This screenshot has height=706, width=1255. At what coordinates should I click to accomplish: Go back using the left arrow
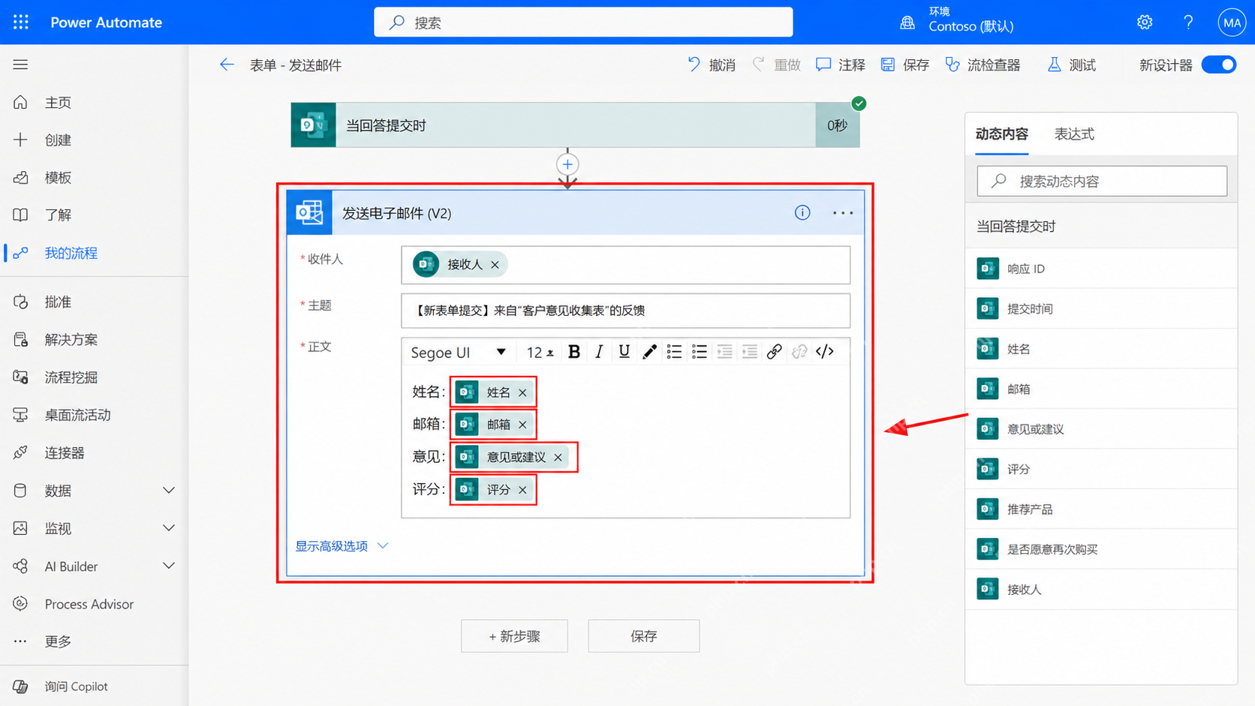227,65
